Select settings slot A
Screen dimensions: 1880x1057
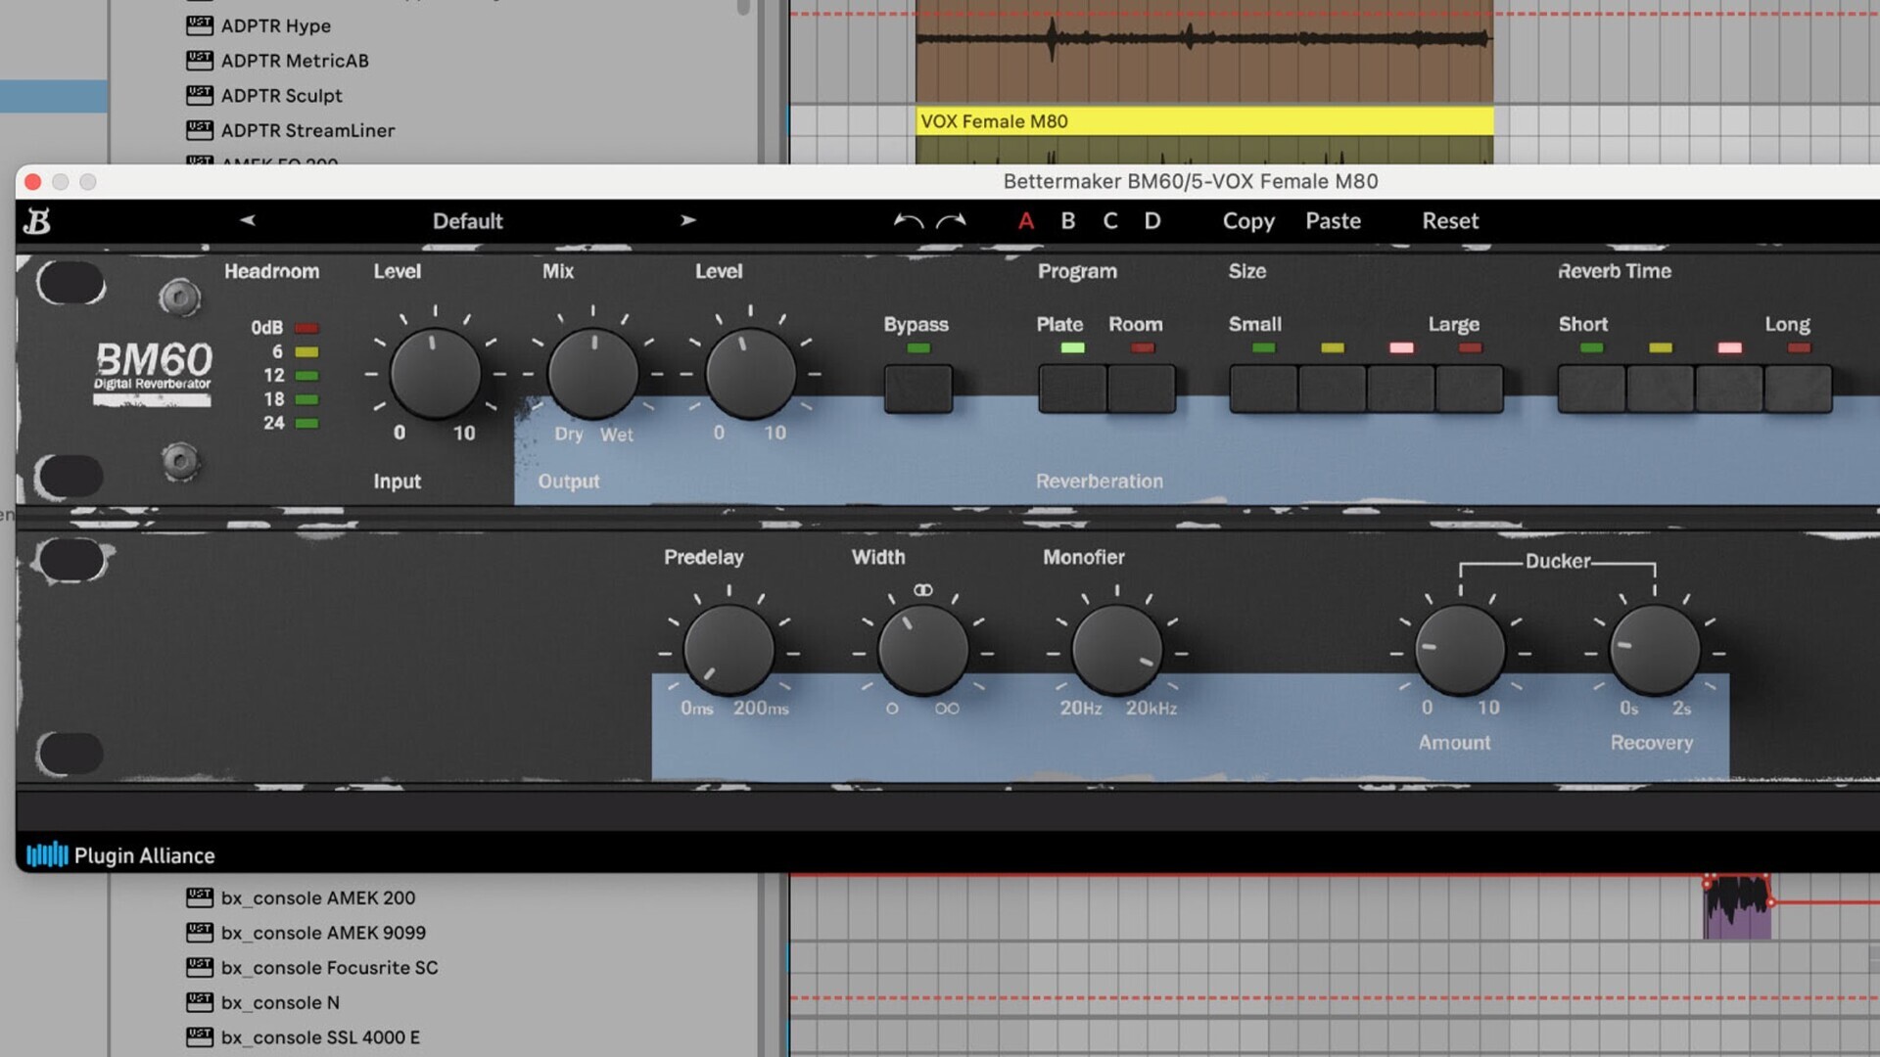coord(1025,221)
